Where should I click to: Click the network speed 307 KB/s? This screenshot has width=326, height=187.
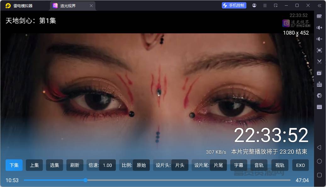216,152
